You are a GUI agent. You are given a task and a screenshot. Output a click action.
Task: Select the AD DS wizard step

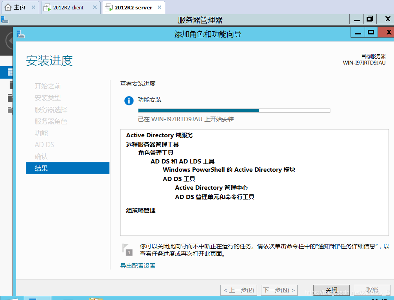(44, 145)
